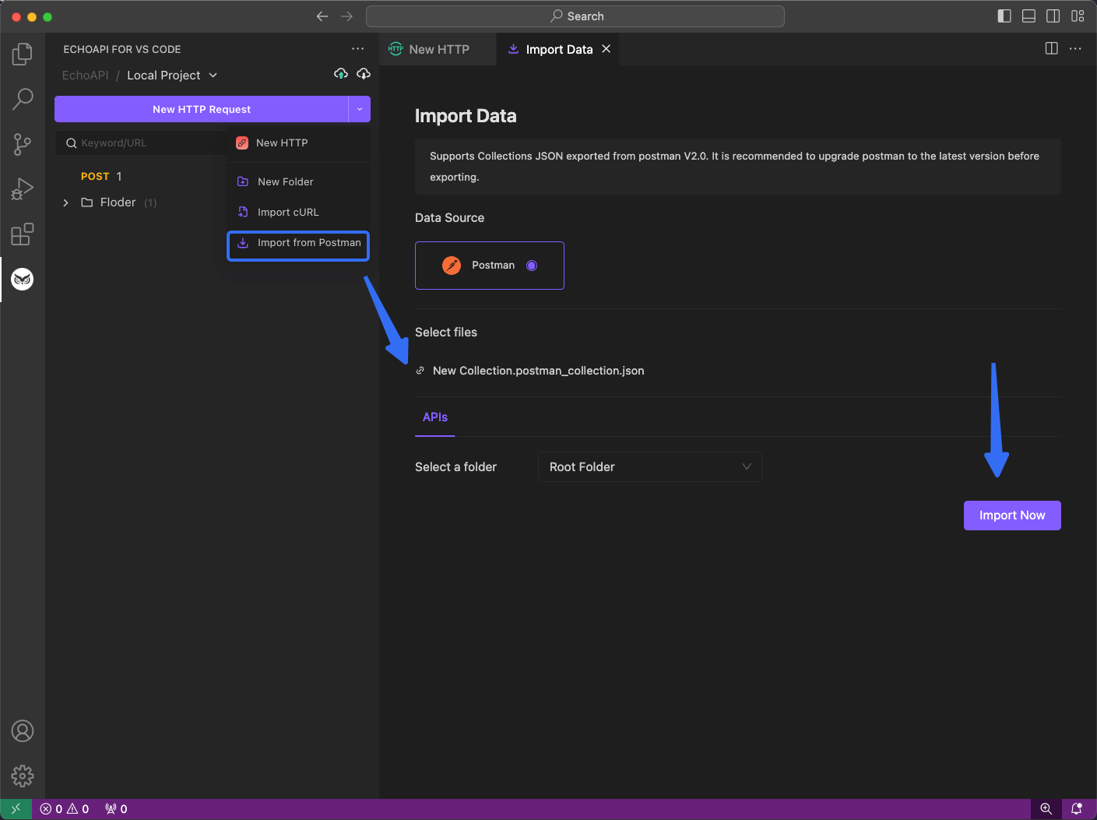1097x820 pixels.
Task: Toggle bottom panel layout icon
Action: tap(1028, 16)
